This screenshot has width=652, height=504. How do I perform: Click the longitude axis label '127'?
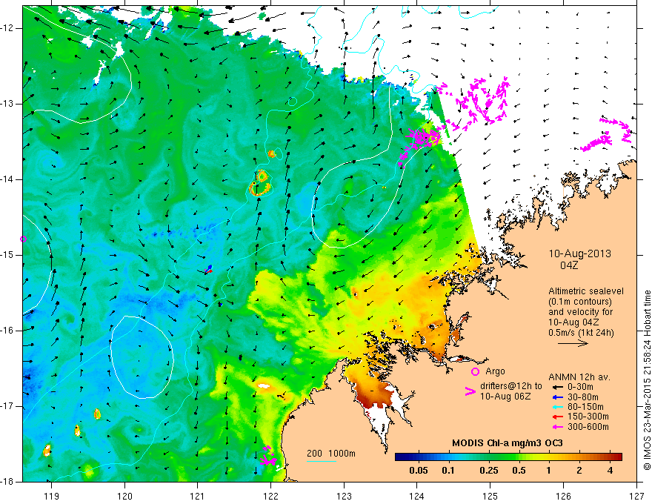click(x=636, y=496)
